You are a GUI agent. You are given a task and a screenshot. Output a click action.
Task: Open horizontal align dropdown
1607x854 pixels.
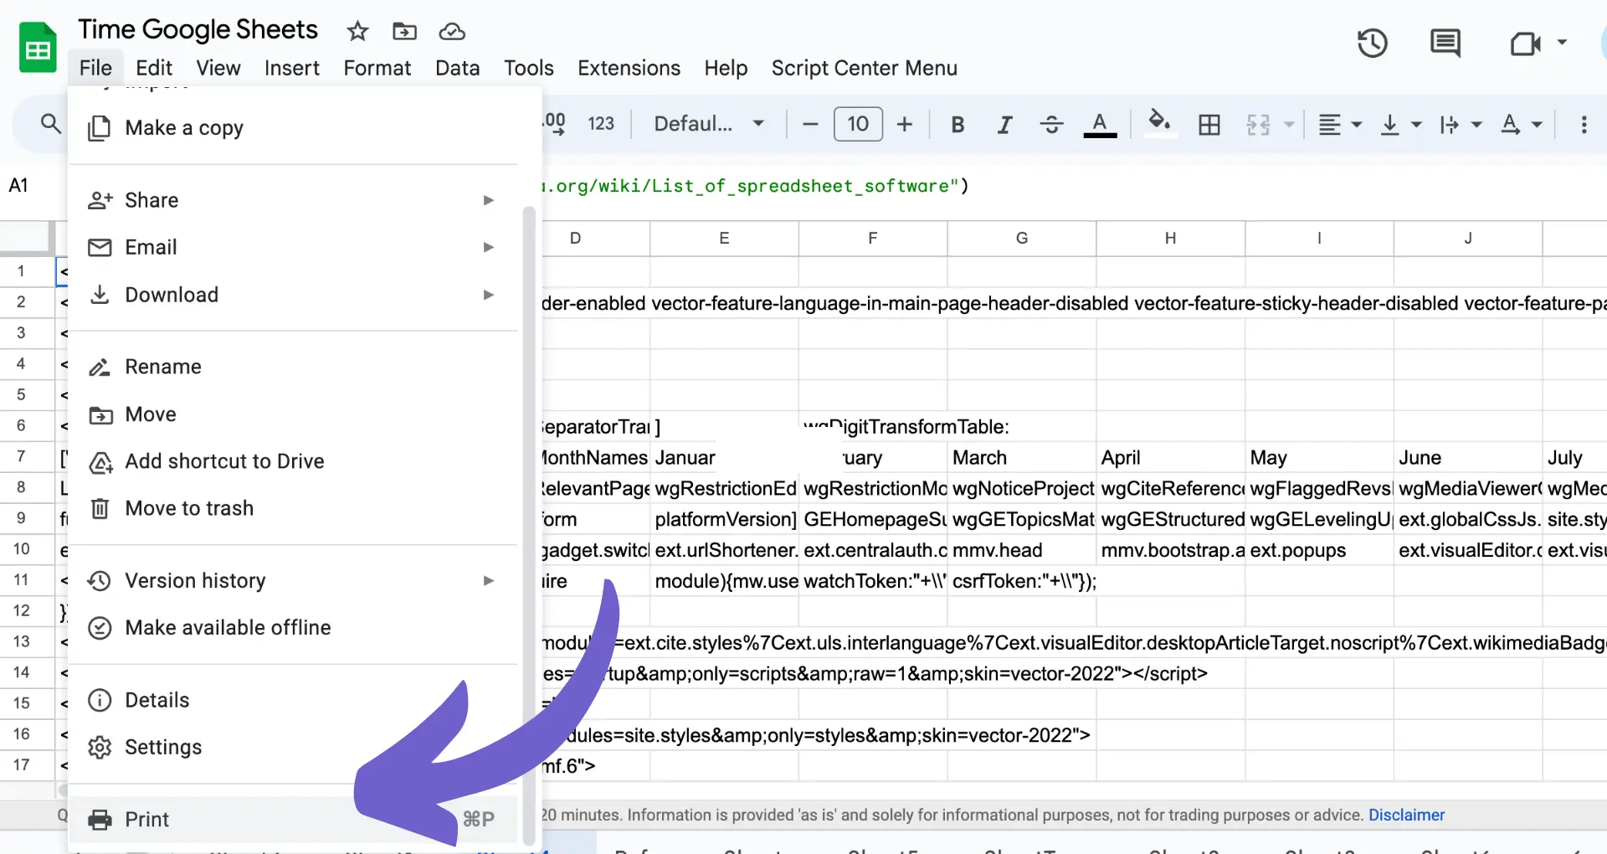pyautogui.click(x=1340, y=125)
